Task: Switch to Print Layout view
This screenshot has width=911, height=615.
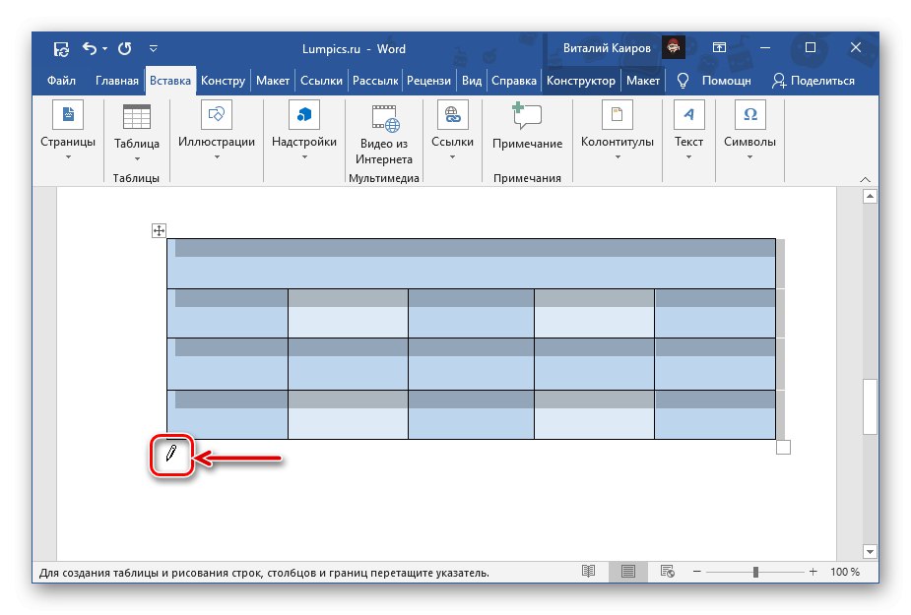Action: tap(628, 572)
